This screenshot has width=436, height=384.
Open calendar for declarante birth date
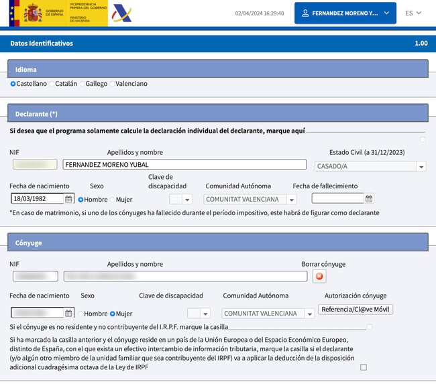68,199
